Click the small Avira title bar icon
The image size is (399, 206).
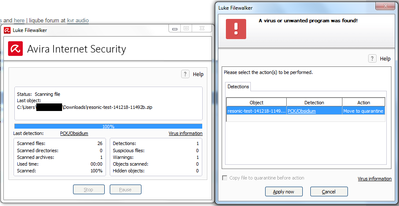[x=7, y=30]
